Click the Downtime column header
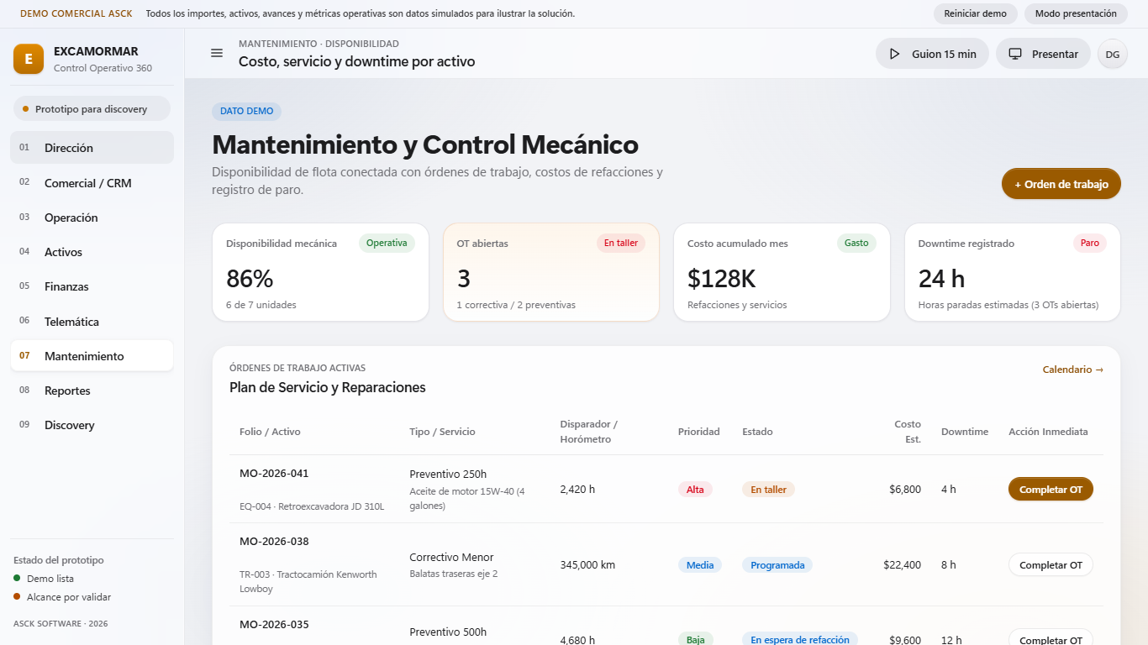1148x645 pixels. (x=965, y=432)
